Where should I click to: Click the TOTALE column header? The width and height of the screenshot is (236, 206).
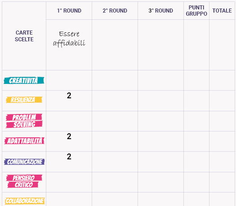[222, 11]
